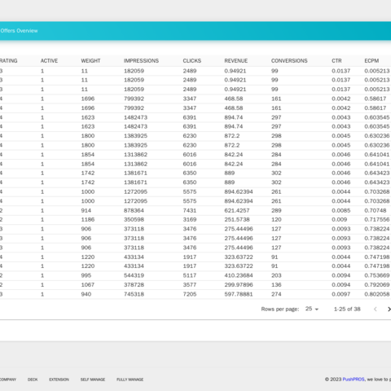Sort table by CONVERSIONS column
This screenshot has height=391, width=391.
point(289,61)
